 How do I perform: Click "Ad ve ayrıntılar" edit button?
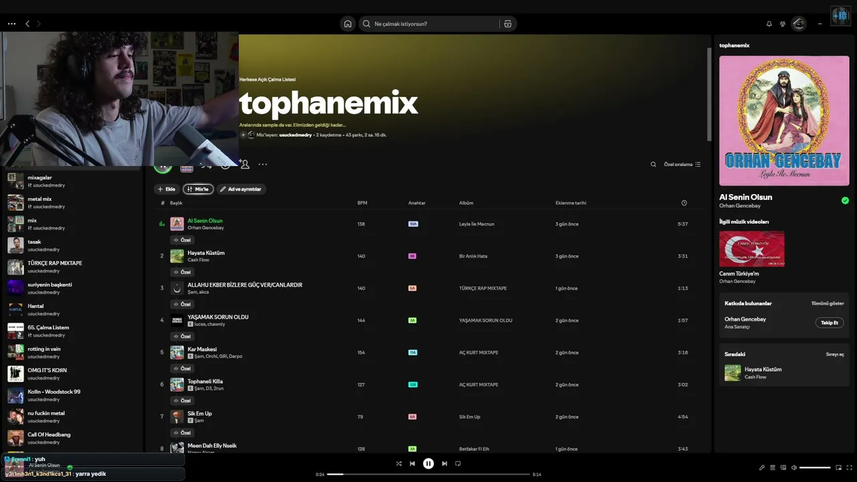point(241,189)
